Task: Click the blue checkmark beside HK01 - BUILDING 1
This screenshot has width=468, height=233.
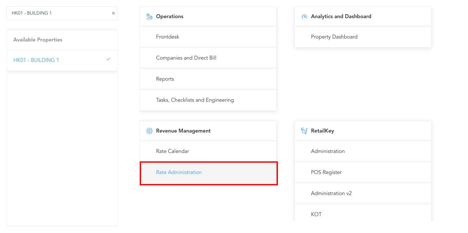Action: (108, 60)
